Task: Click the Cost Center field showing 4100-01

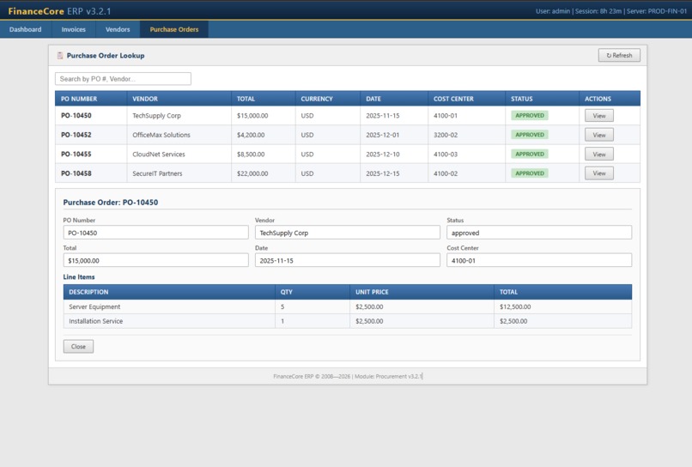Action: click(539, 260)
